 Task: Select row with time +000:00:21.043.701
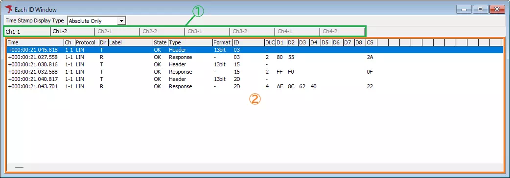(255, 87)
